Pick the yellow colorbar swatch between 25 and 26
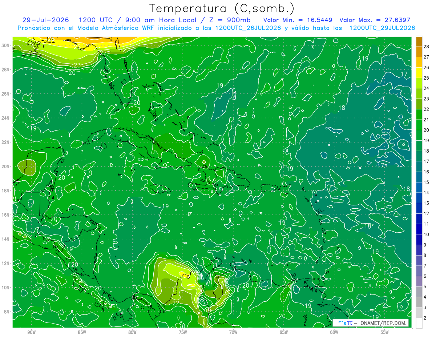 419,72
